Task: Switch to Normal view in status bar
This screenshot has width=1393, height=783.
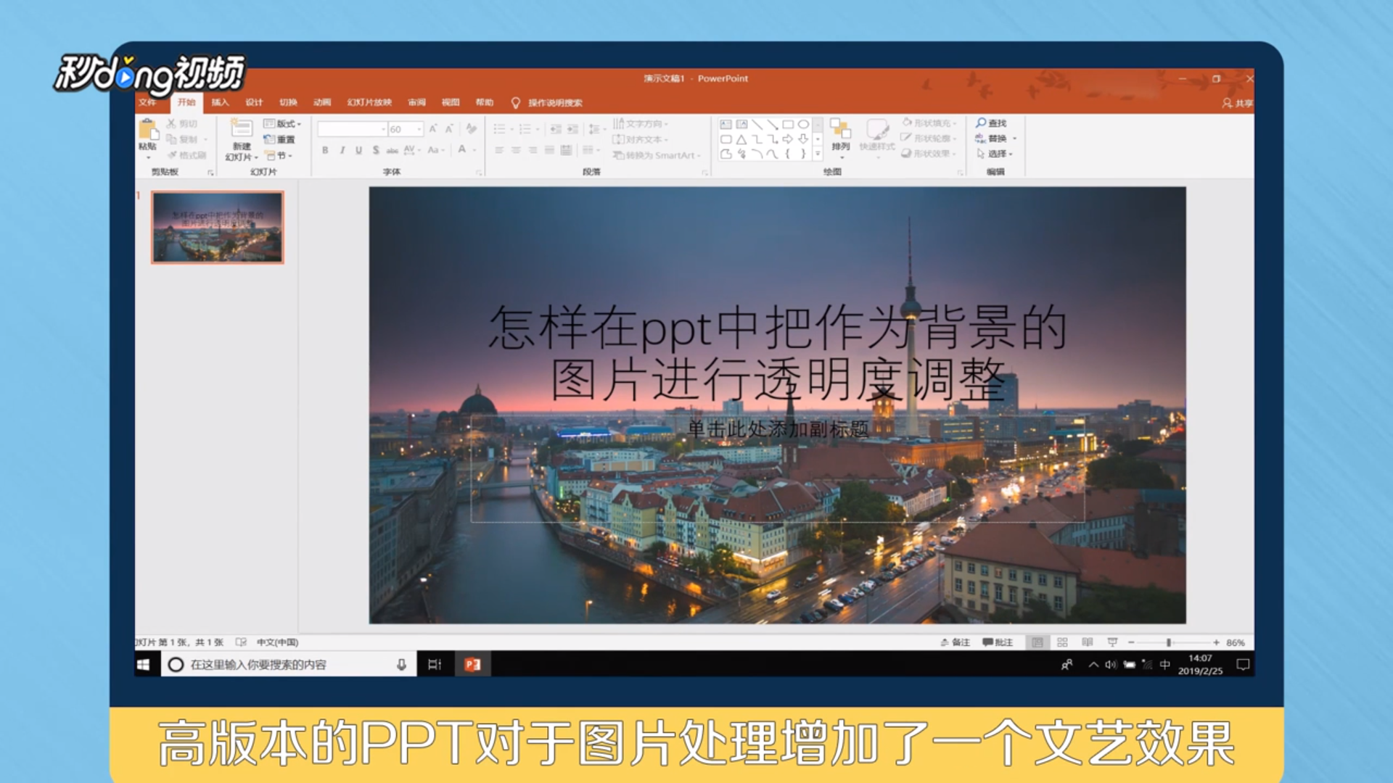Action: coord(1037,642)
